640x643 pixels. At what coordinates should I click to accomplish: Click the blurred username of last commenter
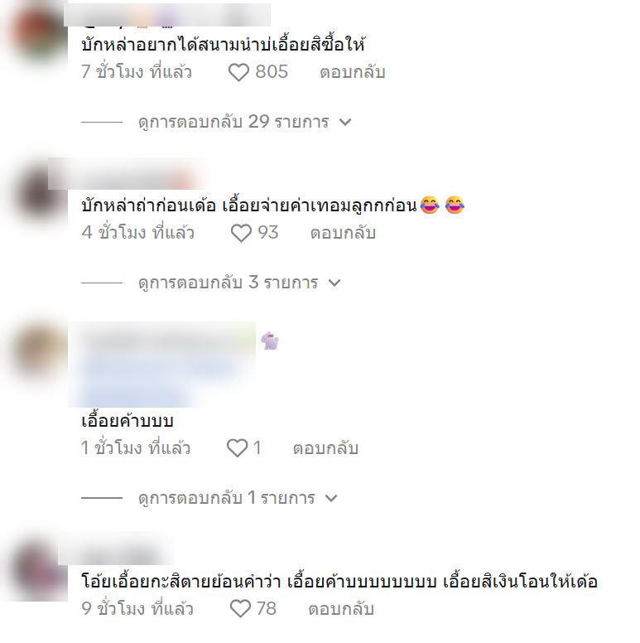pos(116,550)
